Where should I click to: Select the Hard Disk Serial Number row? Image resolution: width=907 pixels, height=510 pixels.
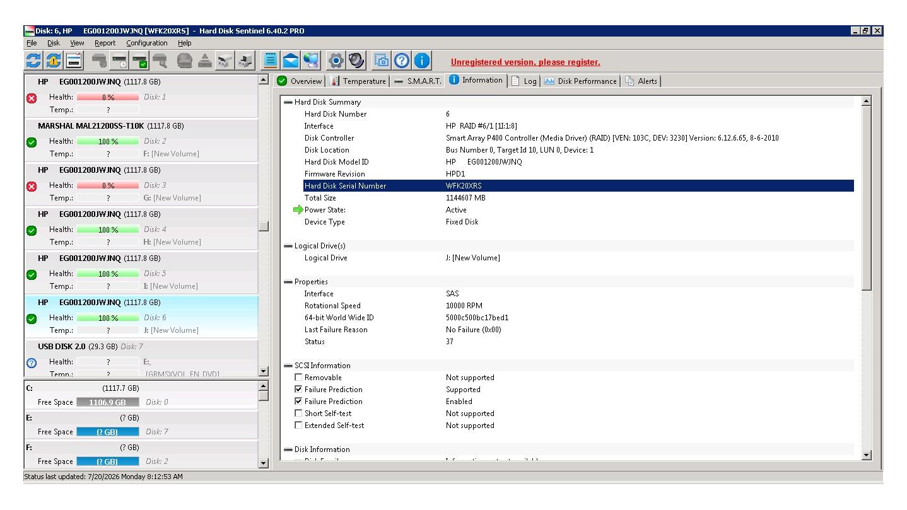(578, 186)
